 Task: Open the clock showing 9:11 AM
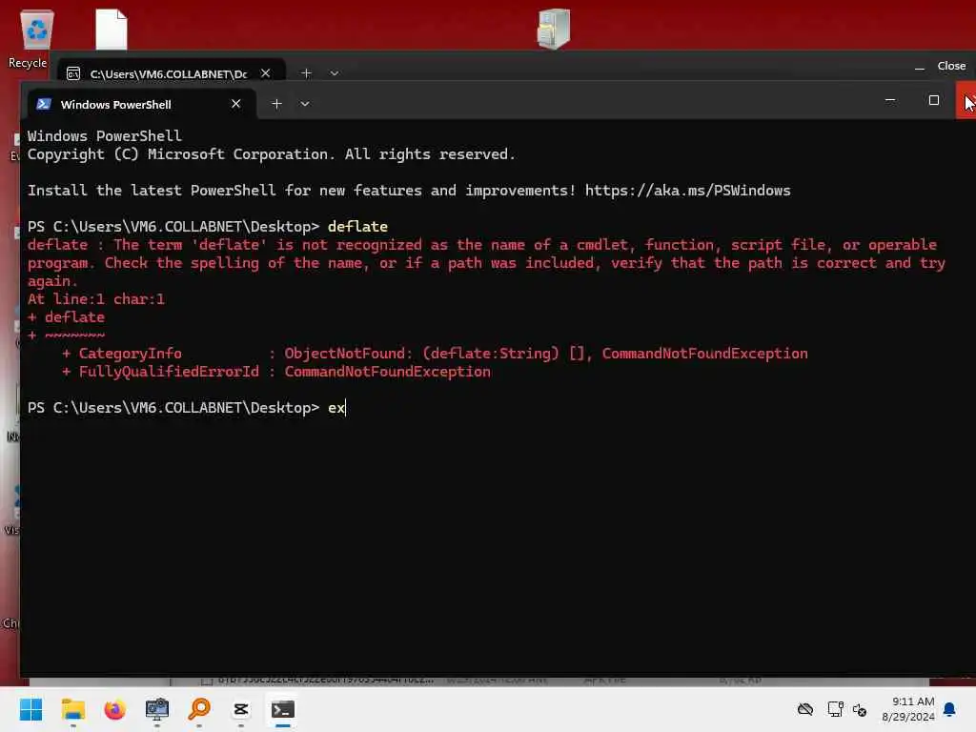coord(908,709)
